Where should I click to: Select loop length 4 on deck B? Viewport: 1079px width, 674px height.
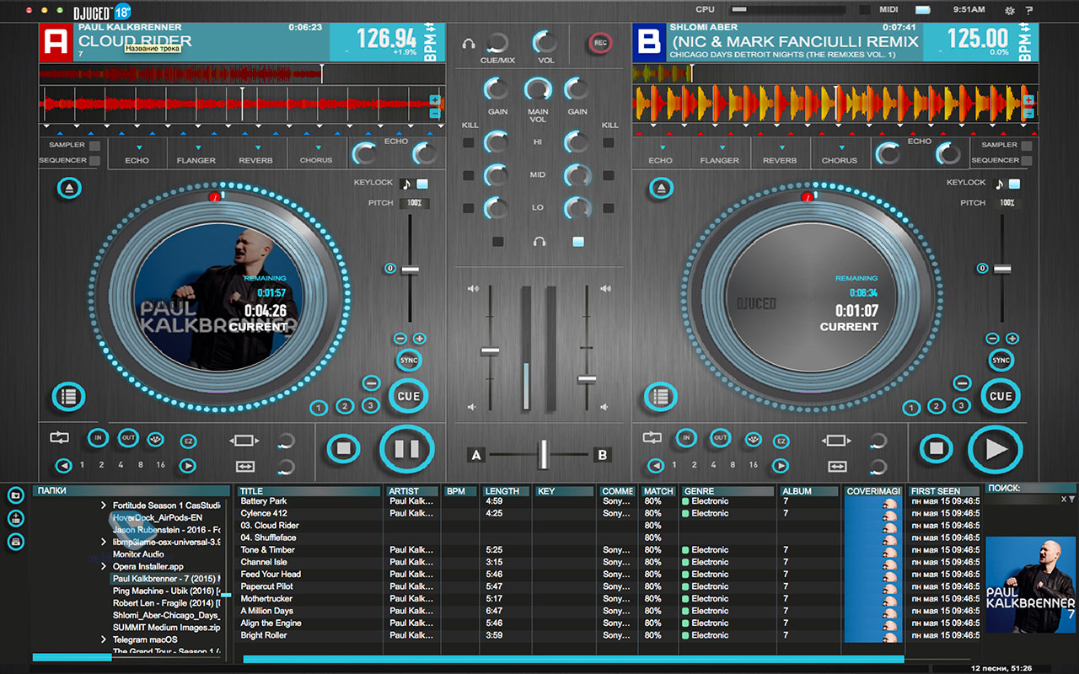712,465
